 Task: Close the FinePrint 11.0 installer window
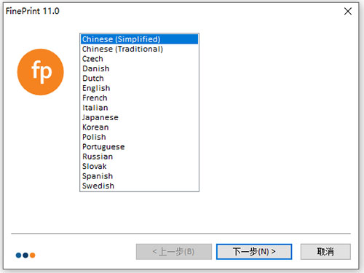coord(348,11)
